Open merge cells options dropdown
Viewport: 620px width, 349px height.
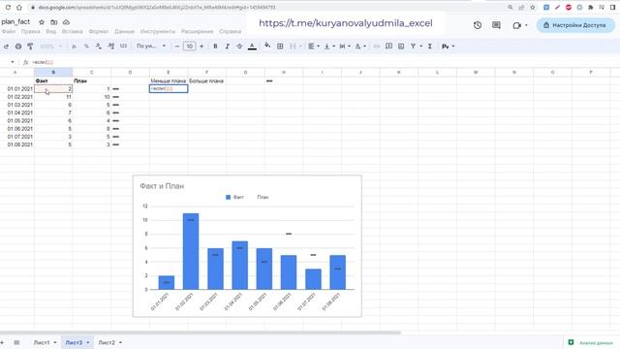300,47
